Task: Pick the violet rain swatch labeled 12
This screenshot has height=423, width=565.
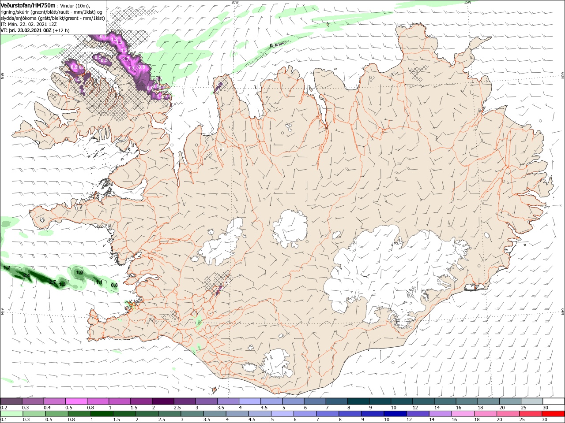Action: click(x=417, y=414)
